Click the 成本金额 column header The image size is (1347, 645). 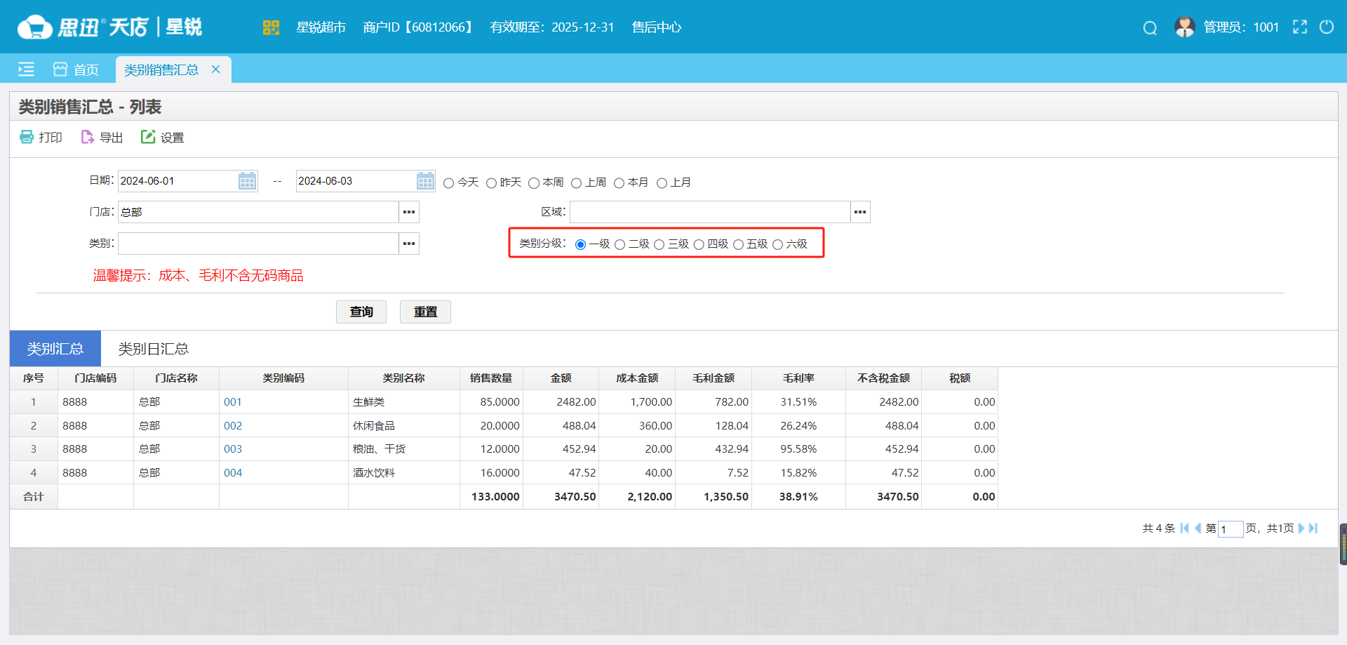[x=637, y=378]
